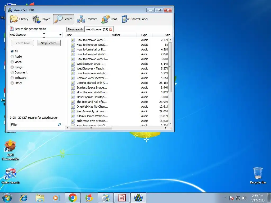
Task: Open the Player section
Action: point(41,19)
